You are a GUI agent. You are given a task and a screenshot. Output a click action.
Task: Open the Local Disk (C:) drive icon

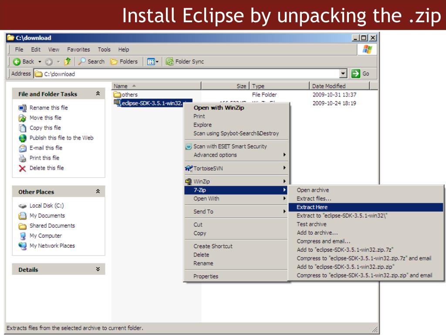(23, 206)
